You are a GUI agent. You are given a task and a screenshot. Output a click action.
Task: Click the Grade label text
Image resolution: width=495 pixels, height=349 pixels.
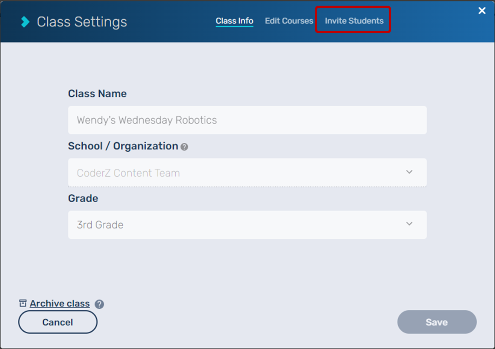point(83,198)
